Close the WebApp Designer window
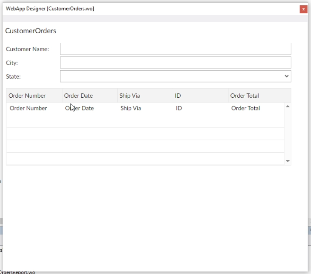 click(303, 9)
